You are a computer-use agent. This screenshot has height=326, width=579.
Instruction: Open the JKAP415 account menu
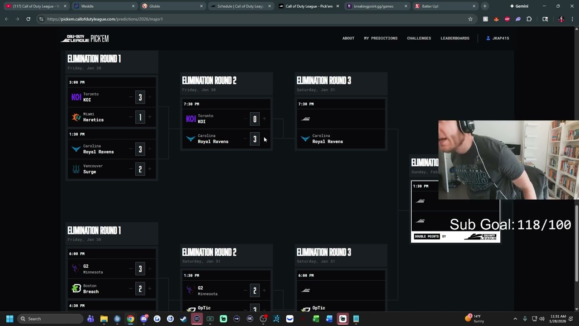point(498,38)
